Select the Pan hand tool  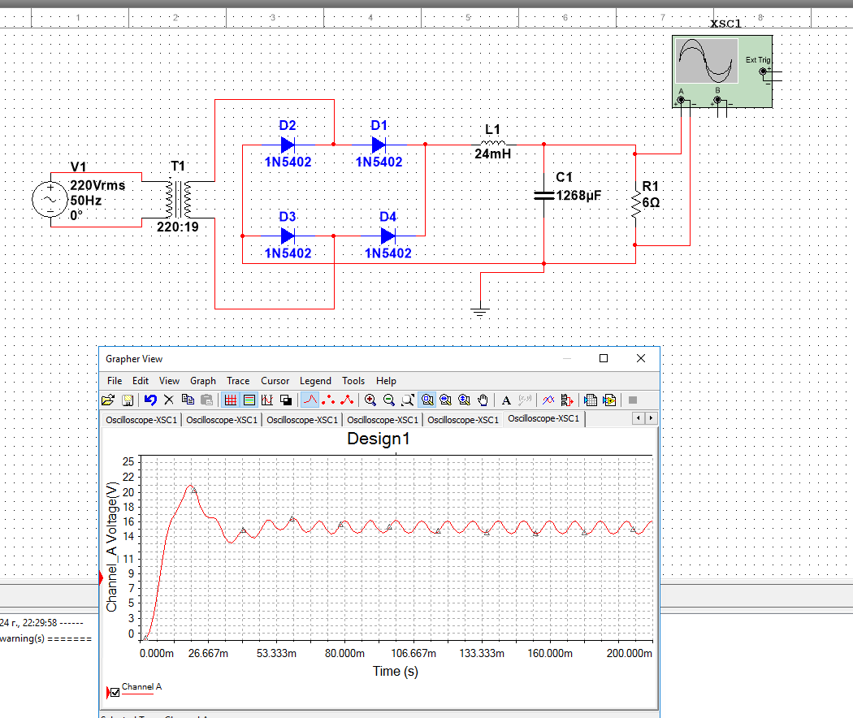tap(483, 400)
